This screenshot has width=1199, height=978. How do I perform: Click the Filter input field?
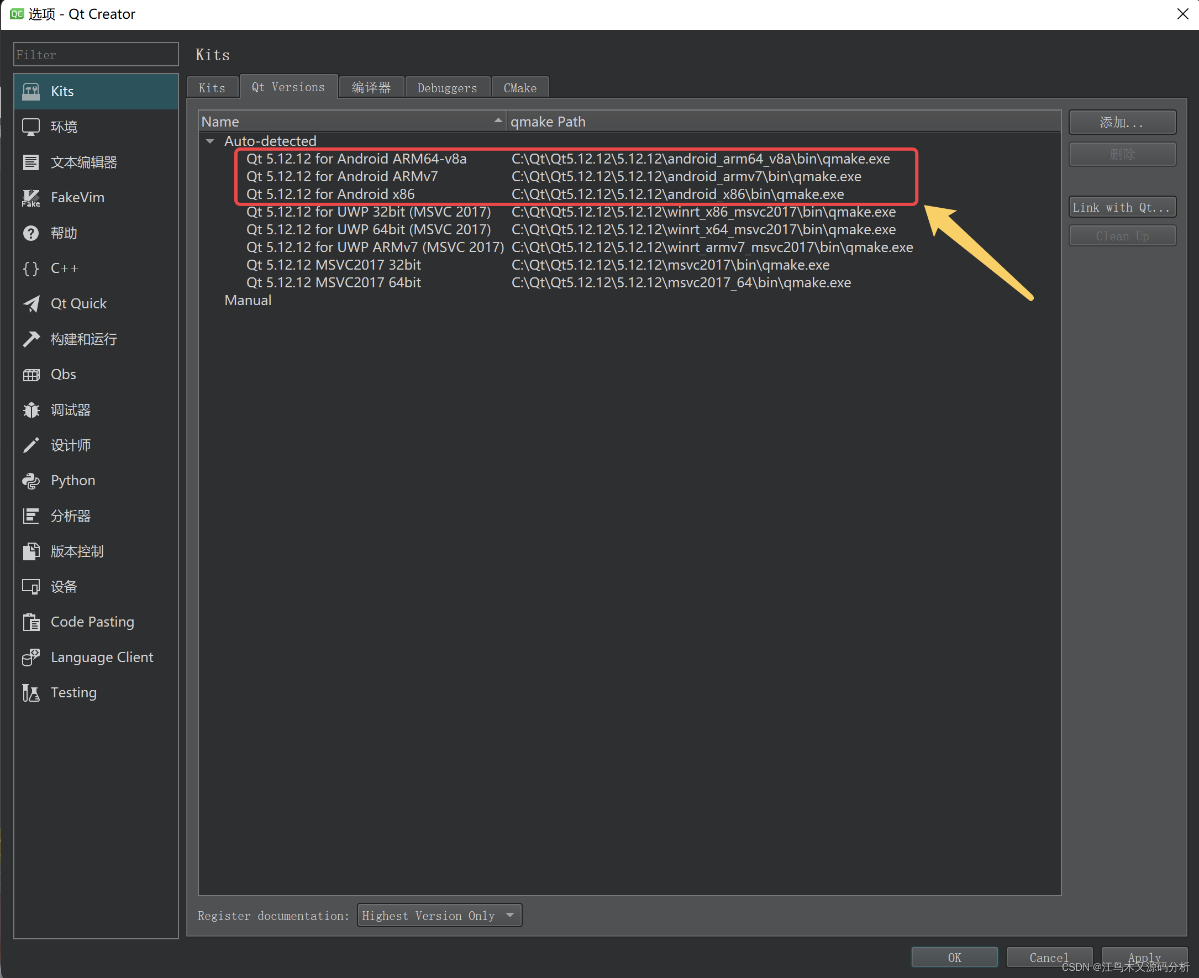[x=96, y=55]
